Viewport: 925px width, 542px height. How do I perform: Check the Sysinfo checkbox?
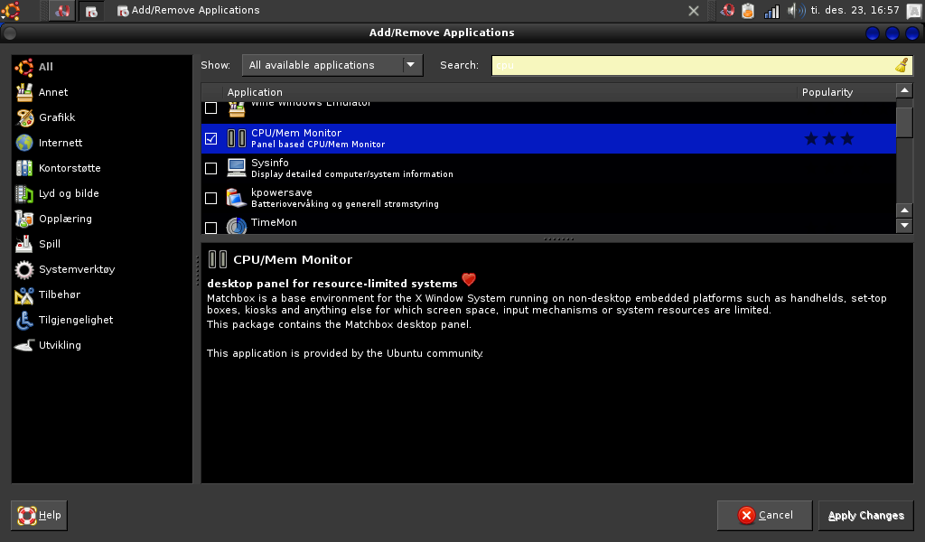210,169
